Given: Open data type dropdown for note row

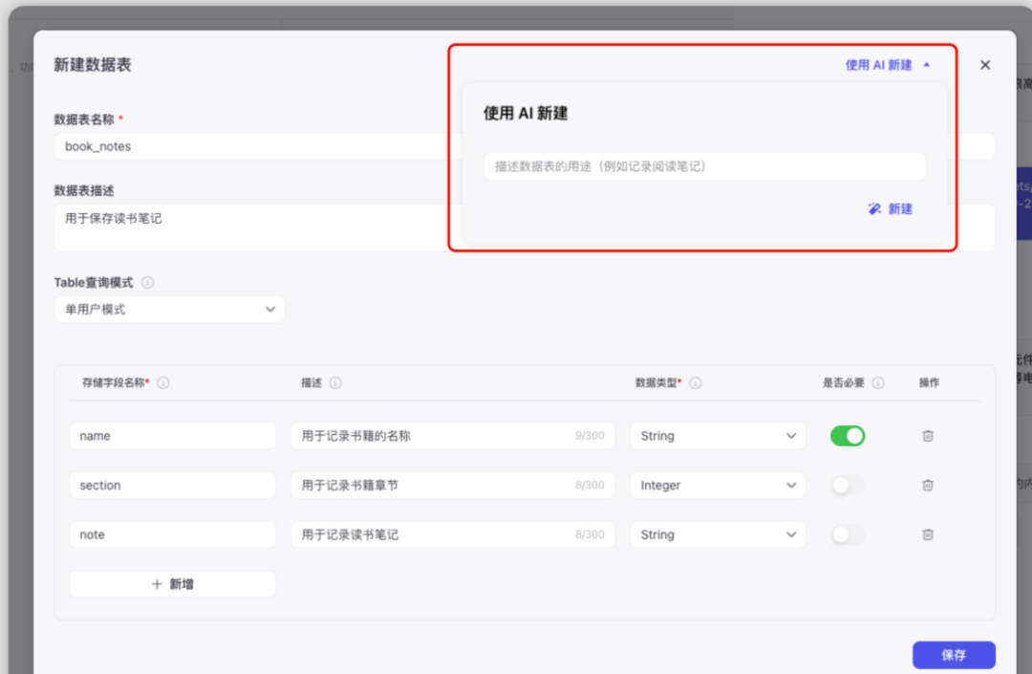Looking at the screenshot, I should [x=718, y=534].
